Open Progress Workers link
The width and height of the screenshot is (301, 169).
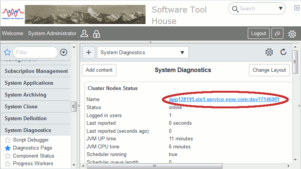pyautogui.click(x=33, y=164)
